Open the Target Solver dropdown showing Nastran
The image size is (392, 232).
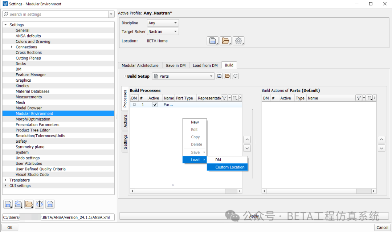tap(163, 32)
